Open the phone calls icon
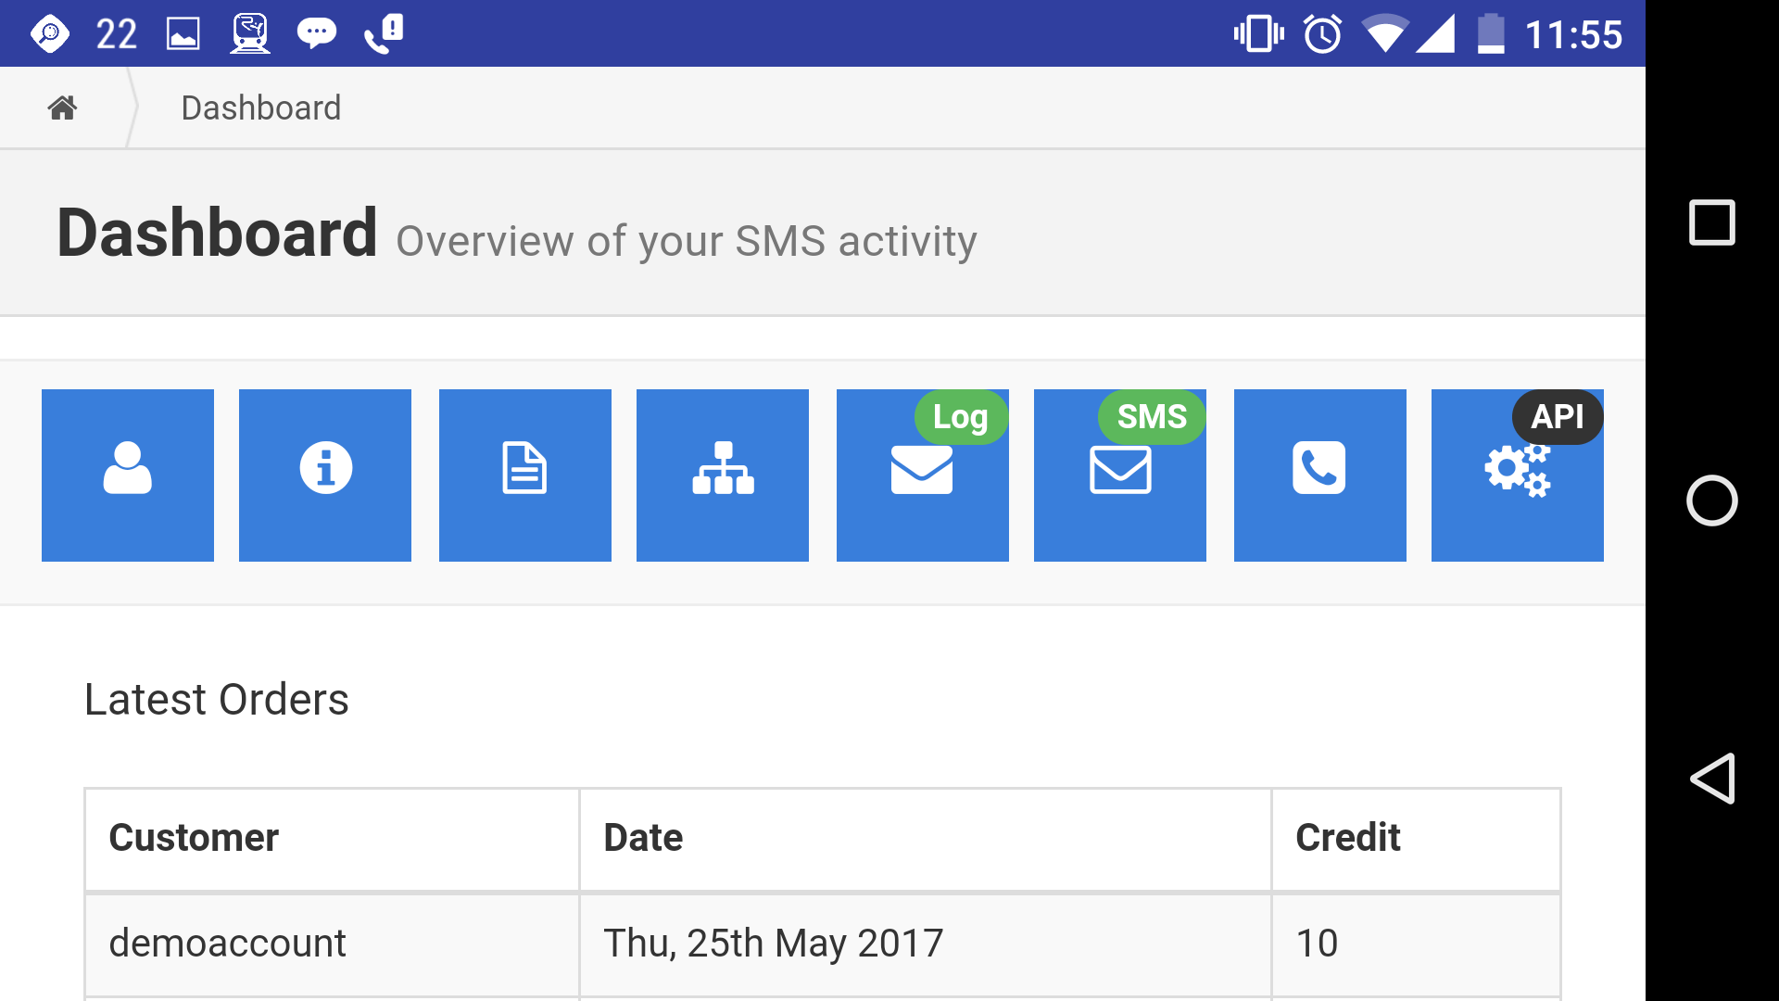This screenshot has height=1001, width=1779. 1319,475
